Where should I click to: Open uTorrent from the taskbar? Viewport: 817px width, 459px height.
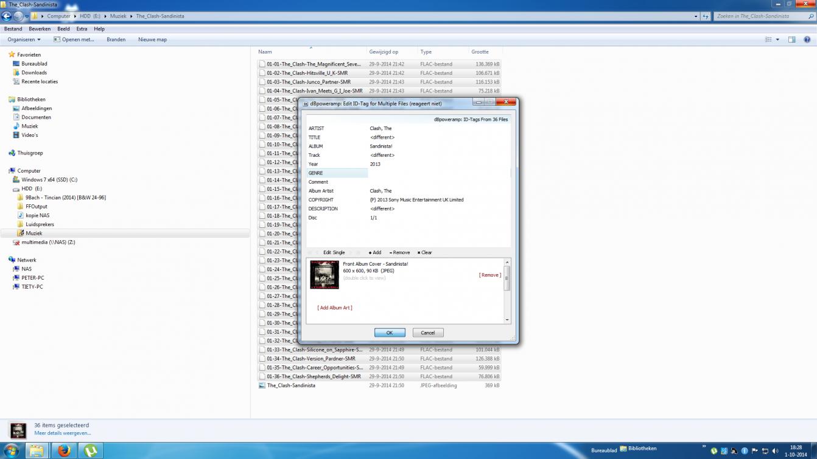91,450
